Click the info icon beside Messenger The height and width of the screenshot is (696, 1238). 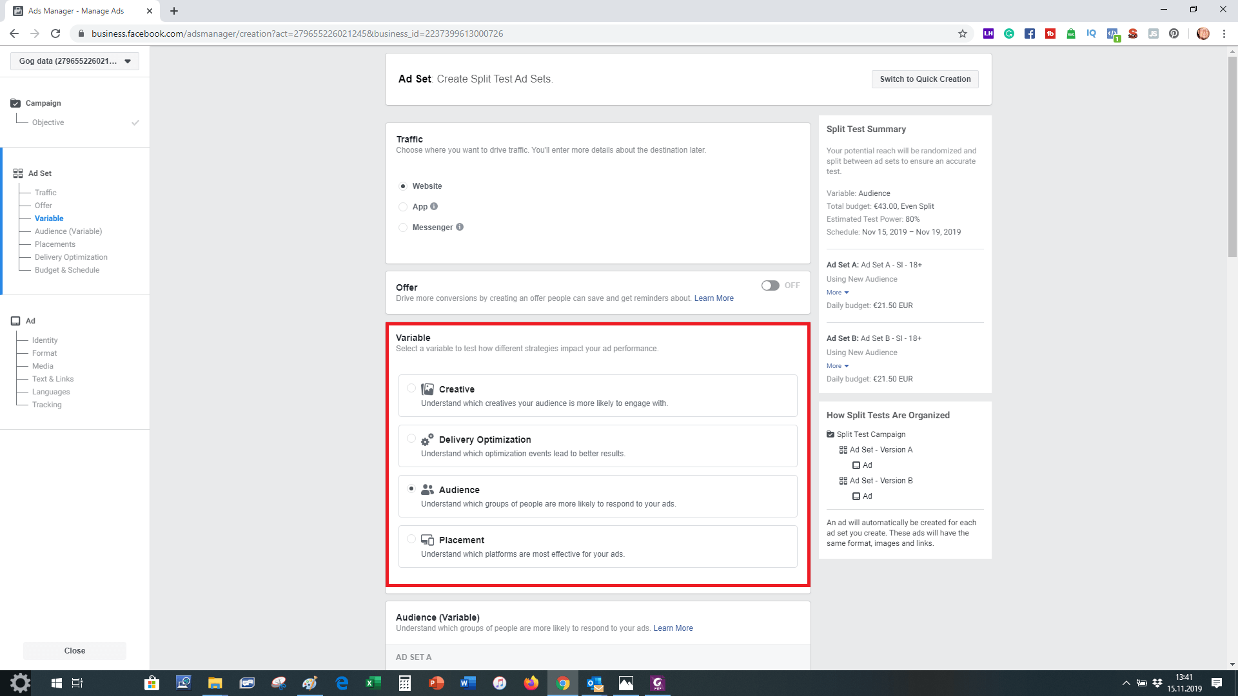[460, 227]
